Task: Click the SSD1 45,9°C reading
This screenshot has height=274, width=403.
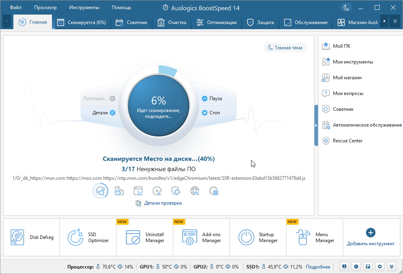Action: click(x=274, y=267)
